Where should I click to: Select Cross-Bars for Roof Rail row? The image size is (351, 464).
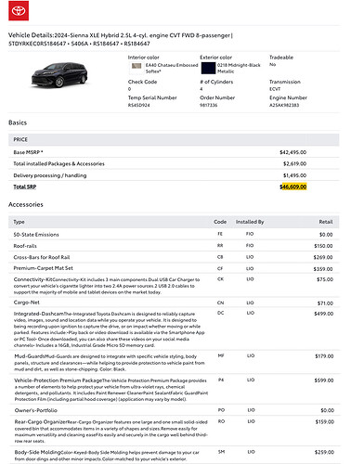click(174, 257)
